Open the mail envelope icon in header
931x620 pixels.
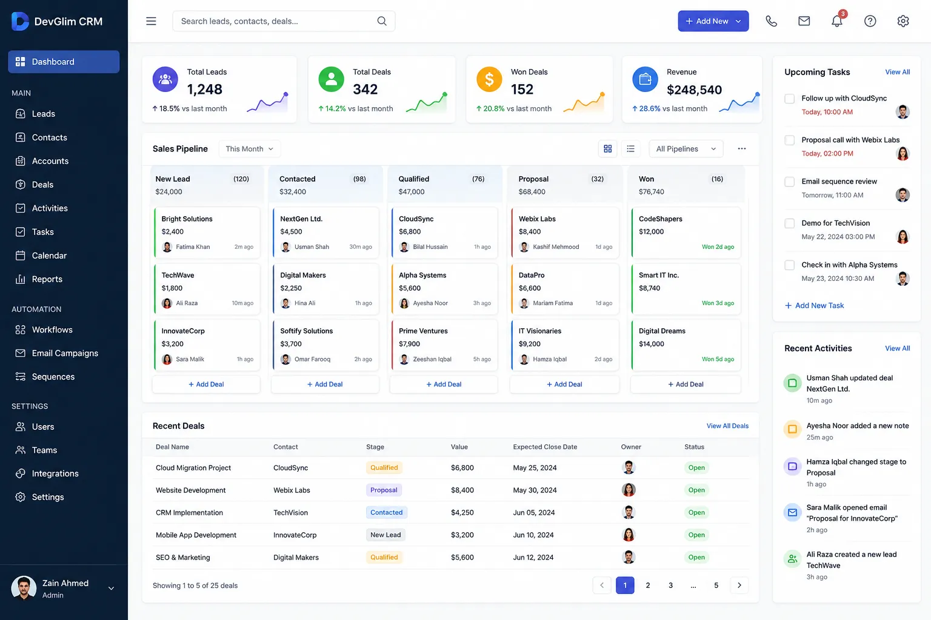click(804, 21)
